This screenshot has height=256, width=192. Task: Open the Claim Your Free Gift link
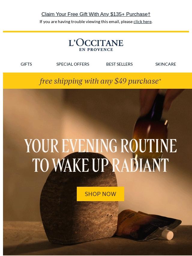(x=96, y=14)
